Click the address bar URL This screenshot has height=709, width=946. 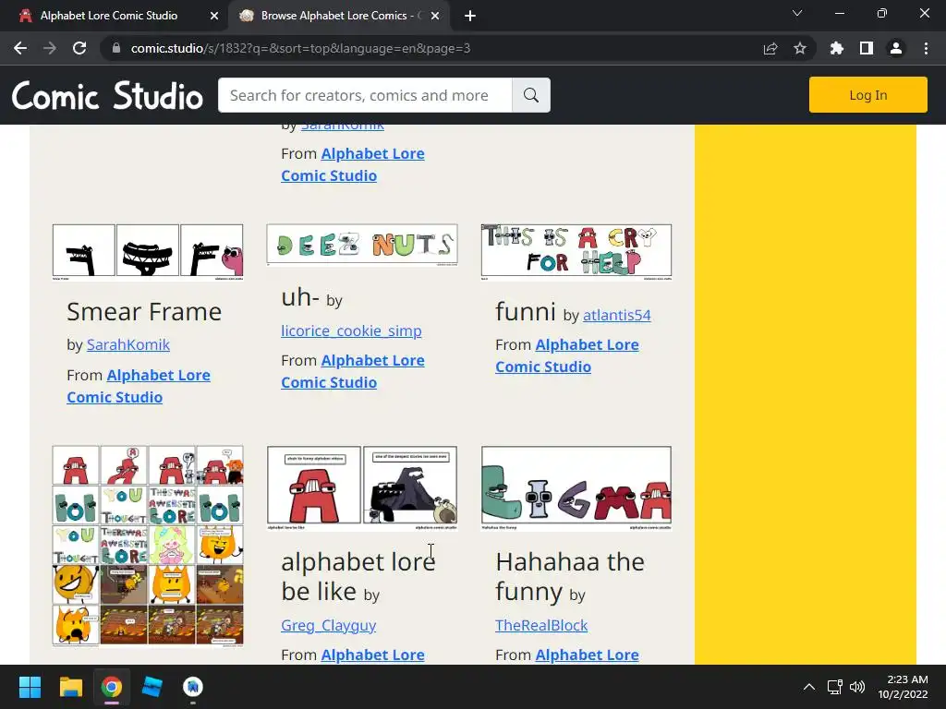tap(300, 48)
